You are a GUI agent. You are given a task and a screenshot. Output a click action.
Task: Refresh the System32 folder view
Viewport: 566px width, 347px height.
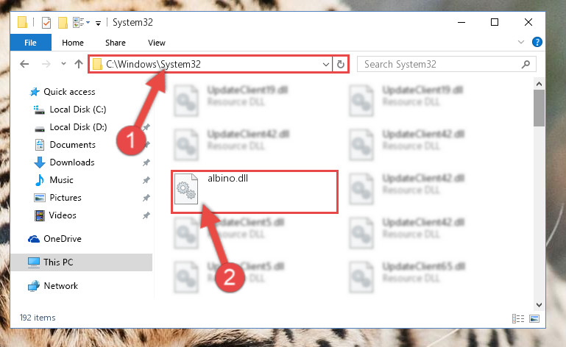[340, 65]
